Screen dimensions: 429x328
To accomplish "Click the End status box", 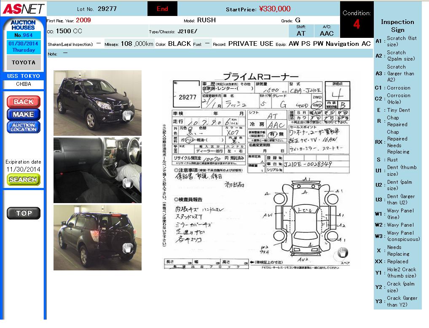I will pyautogui.click(x=162, y=9).
